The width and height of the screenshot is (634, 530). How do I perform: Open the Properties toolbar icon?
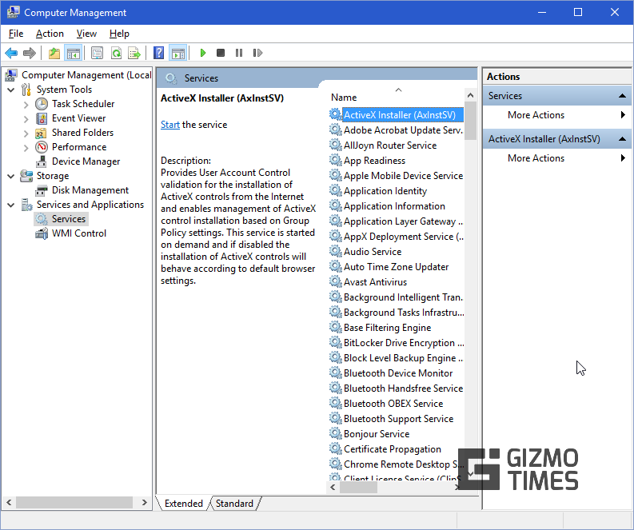point(97,53)
